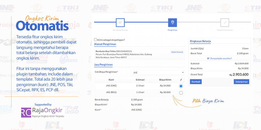This screenshot has height=130, width=261.
Task: Open the Punya kode voucher link
Action: pos(221,58)
